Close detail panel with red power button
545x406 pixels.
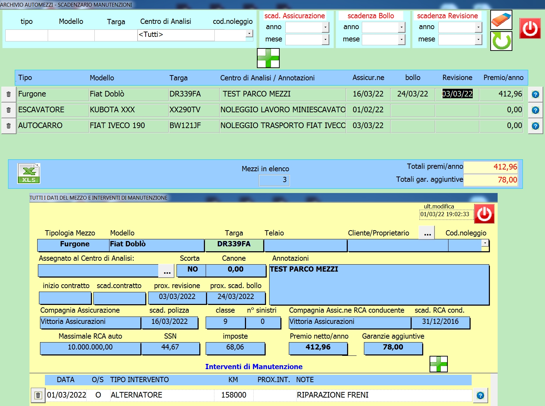tap(484, 214)
